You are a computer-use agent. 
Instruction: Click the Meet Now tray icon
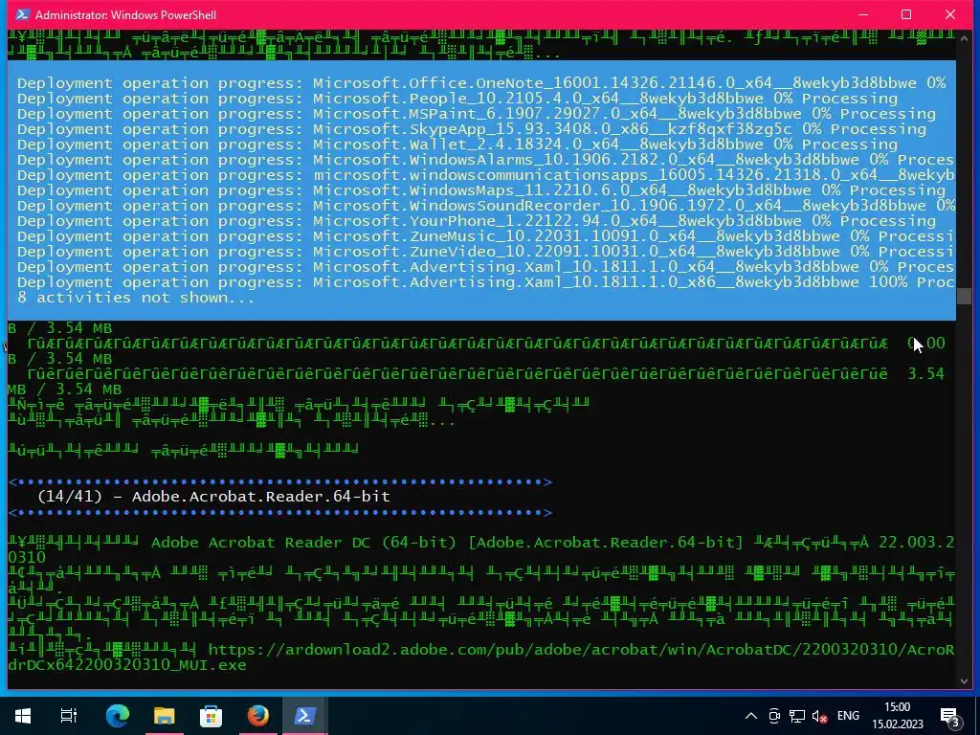pyautogui.click(x=773, y=716)
